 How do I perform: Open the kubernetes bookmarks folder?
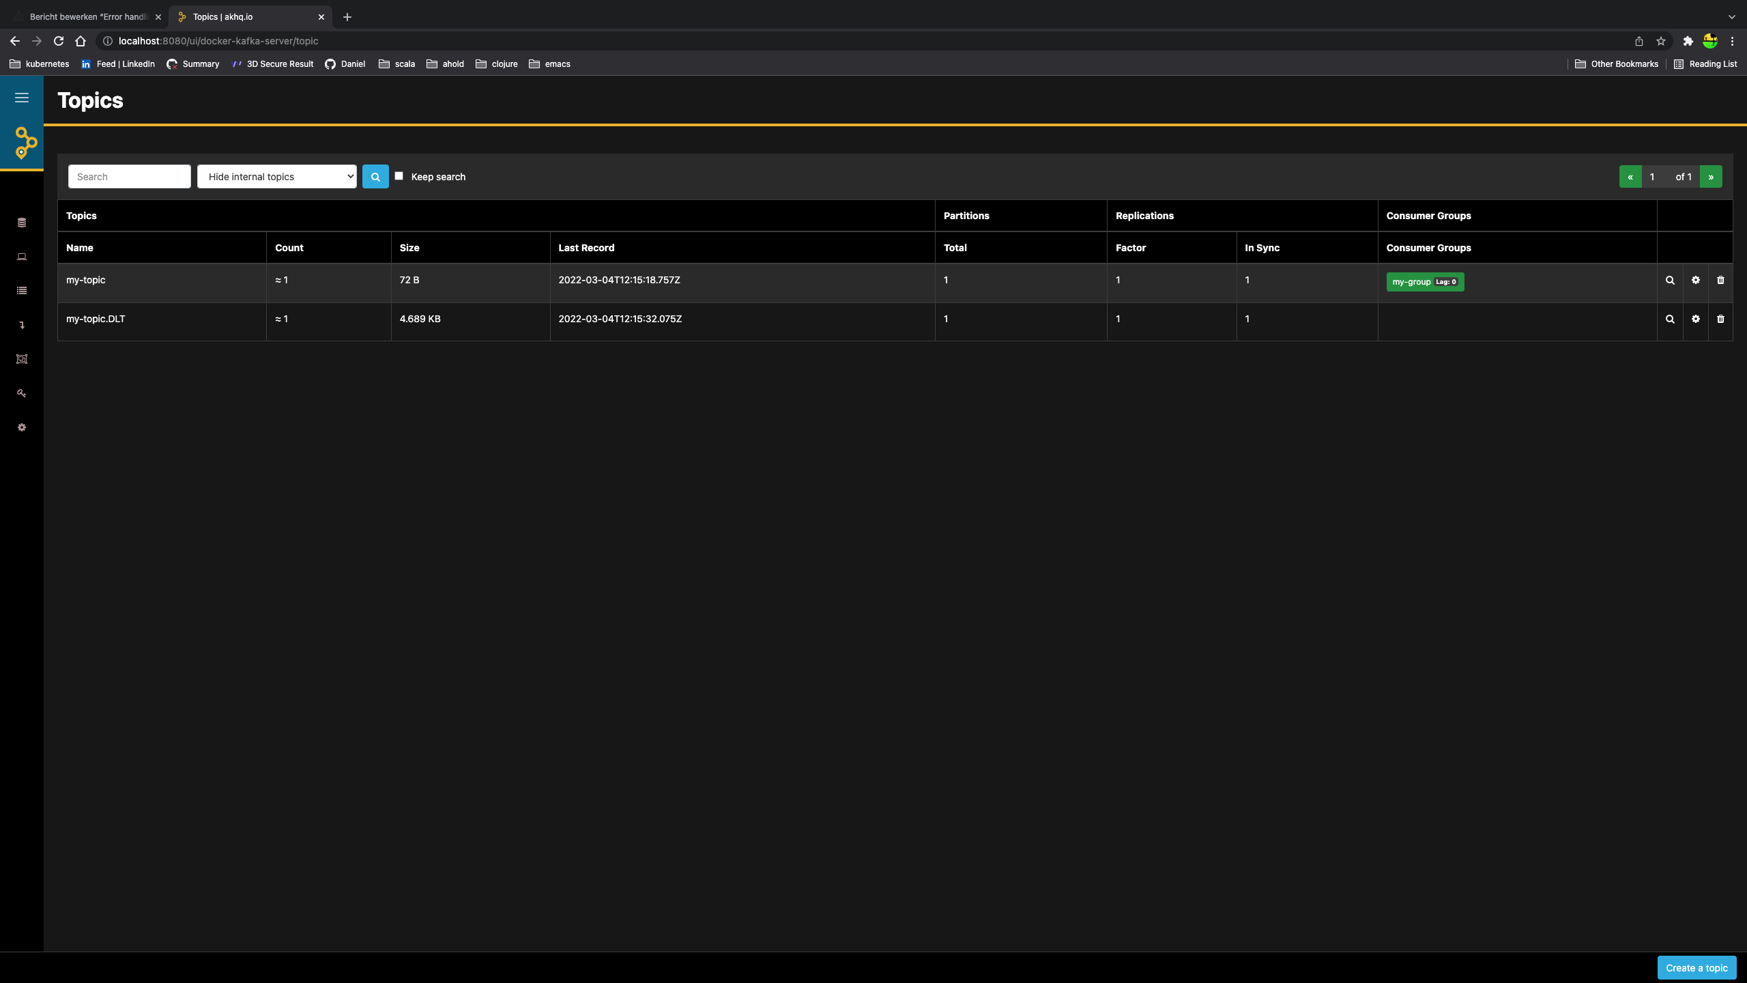click(40, 64)
